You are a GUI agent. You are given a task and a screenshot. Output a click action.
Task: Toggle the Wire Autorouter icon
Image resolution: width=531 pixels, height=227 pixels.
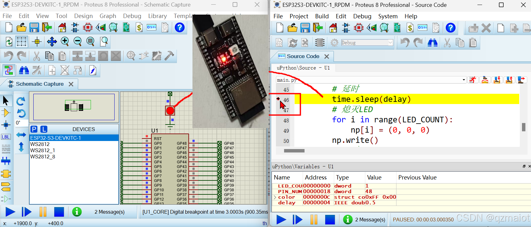(x=9, y=70)
